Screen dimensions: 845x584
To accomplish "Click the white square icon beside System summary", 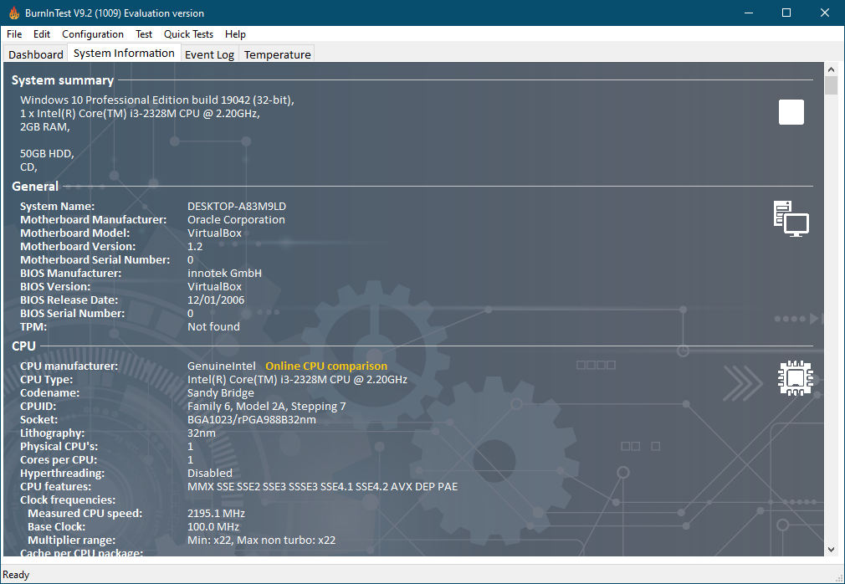I will 791,112.
